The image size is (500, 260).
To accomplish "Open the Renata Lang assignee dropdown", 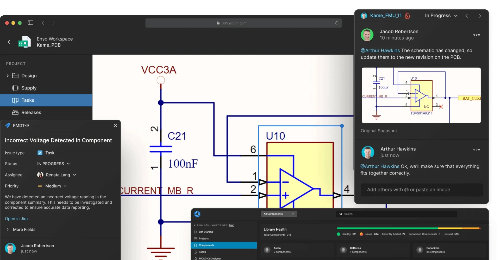I will [57, 175].
